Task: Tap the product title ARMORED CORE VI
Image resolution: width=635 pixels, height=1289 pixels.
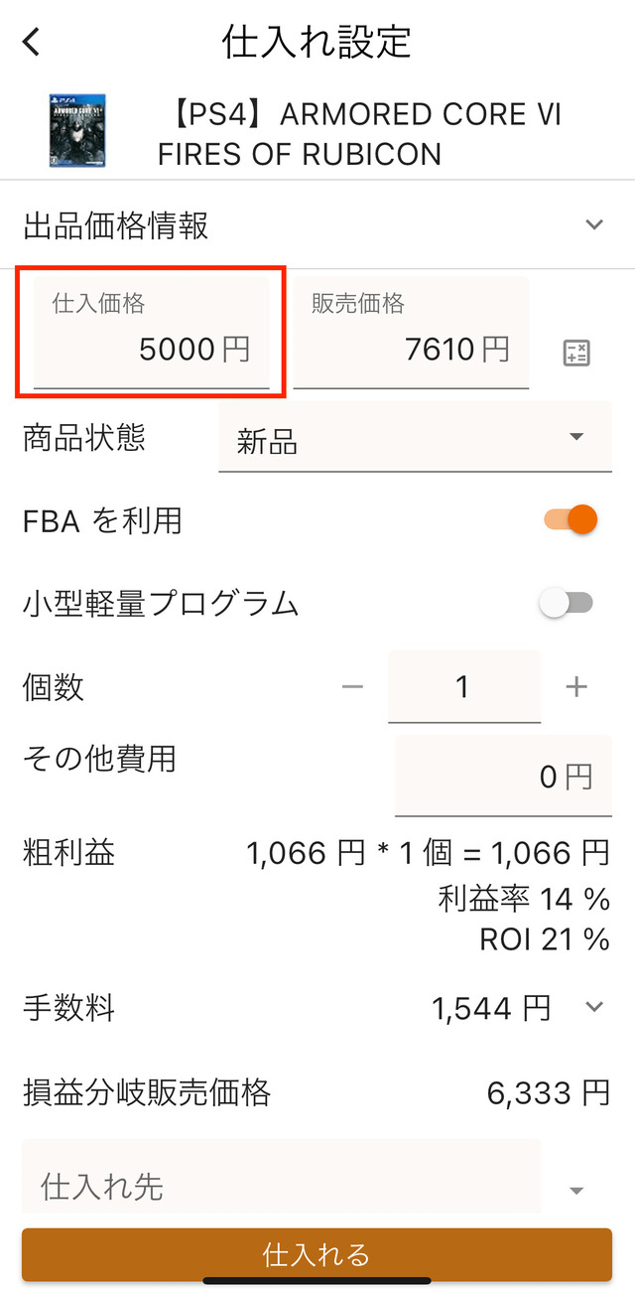Action: tap(359, 134)
